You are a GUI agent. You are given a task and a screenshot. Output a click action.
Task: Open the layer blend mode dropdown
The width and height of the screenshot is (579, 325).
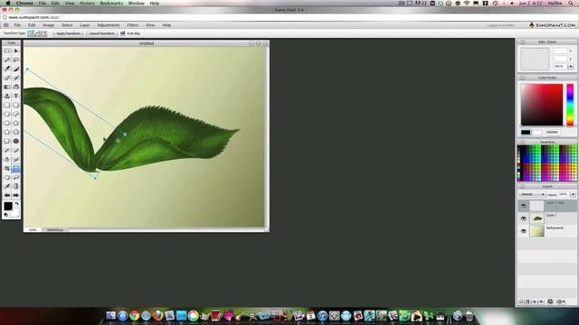pos(532,194)
